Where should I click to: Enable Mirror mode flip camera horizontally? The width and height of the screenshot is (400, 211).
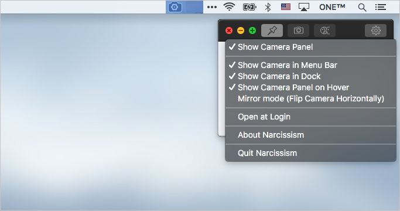[310, 98]
